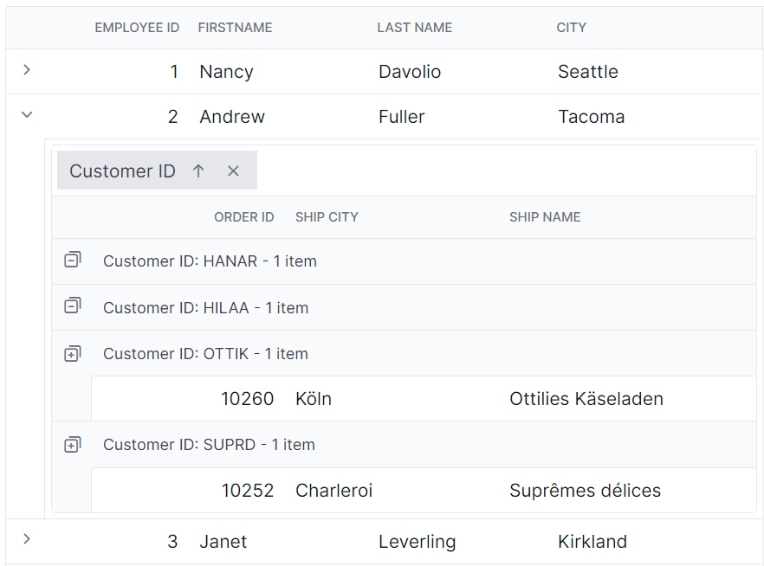Image resolution: width=764 pixels, height=566 pixels.
Task: Remove the Customer ID grouping
Action: [x=233, y=170]
